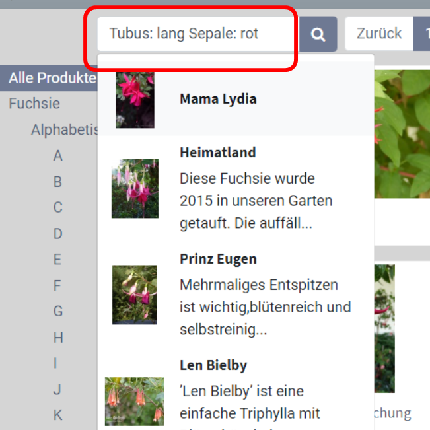The height and width of the screenshot is (430, 430).
Task: Click the magnifier search button
Action: click(318, 34)
